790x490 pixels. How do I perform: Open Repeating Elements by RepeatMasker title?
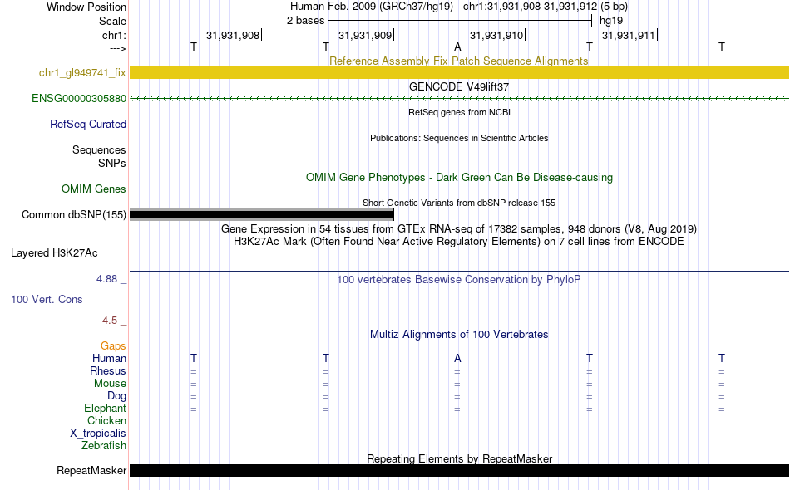coord(459,458)
